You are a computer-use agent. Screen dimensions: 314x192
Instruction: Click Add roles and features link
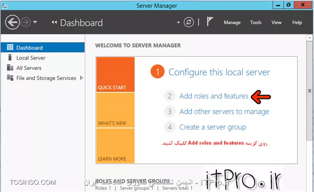coord(214,96)
